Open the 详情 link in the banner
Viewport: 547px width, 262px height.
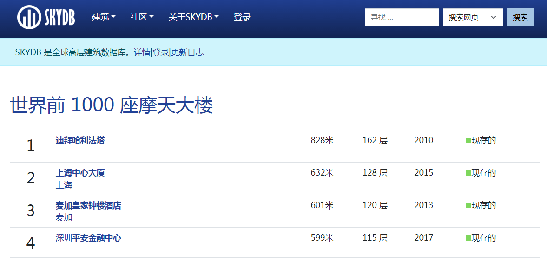[x=142, y=52]
